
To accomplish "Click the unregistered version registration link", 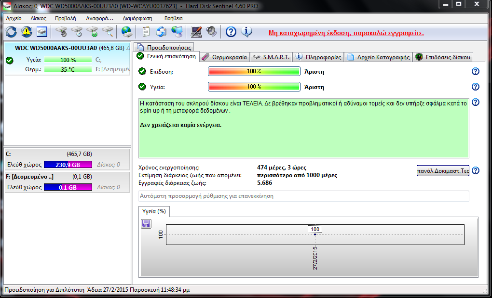I will pos(346,33).
